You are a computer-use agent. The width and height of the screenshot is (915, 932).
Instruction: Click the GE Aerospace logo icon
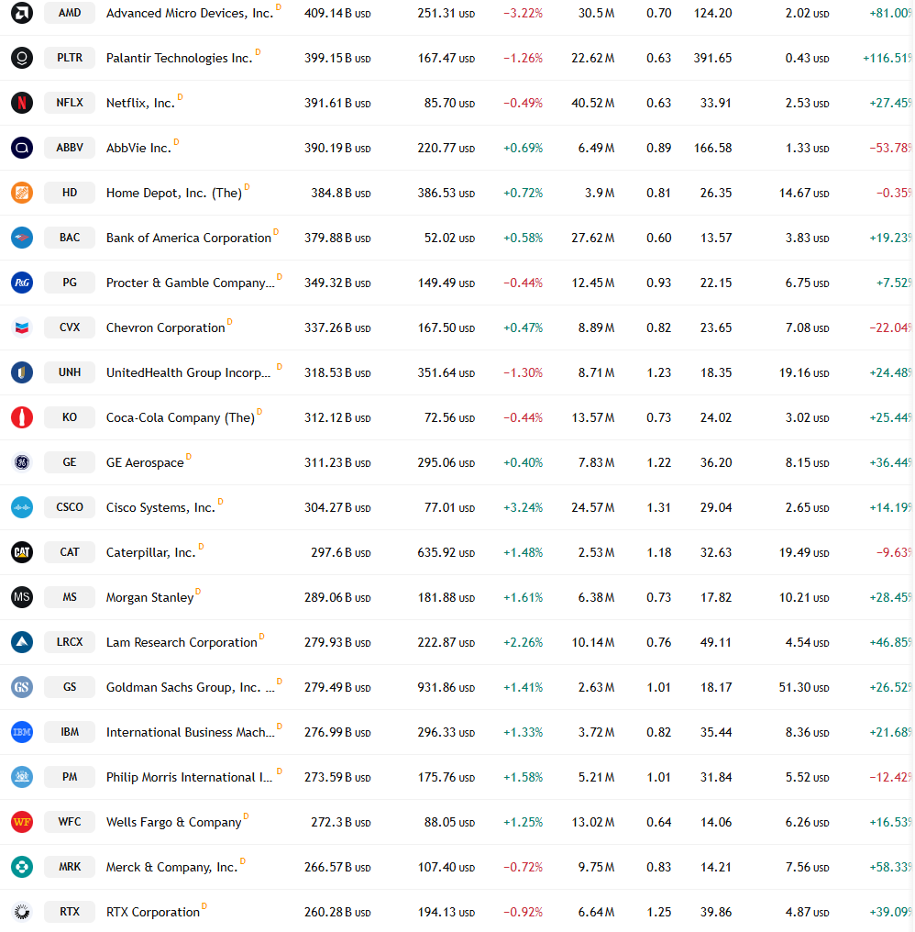pyautogui.click(x=22, y=462)
